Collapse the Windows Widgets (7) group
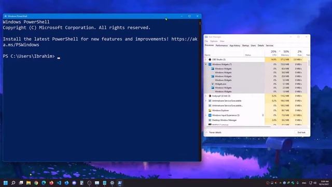332x187 pixels. click(x=206, y=64)
